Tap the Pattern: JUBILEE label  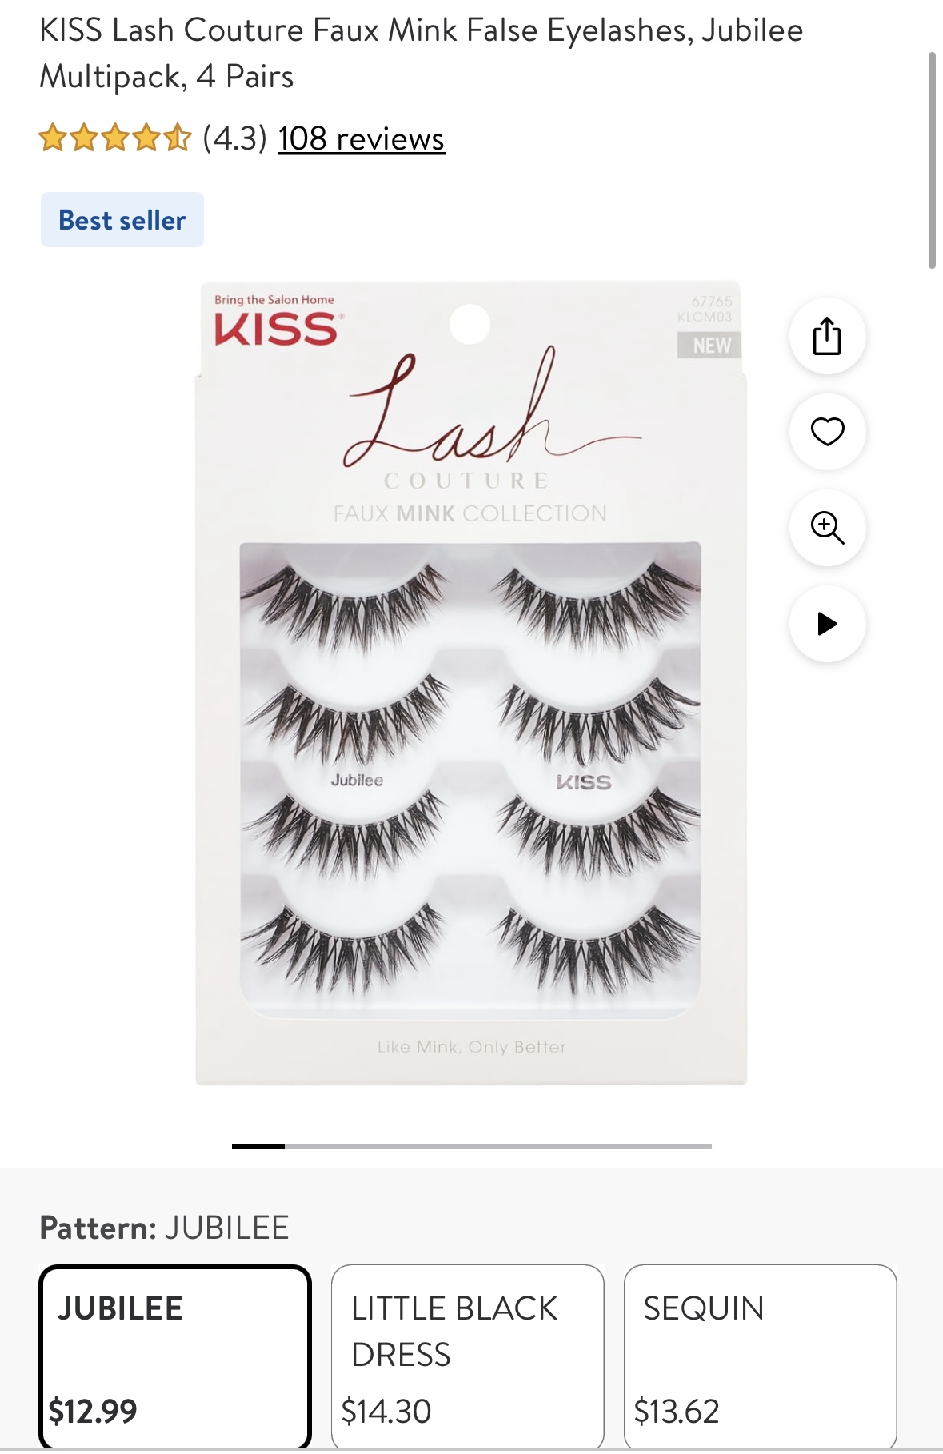pos(164,1228)
